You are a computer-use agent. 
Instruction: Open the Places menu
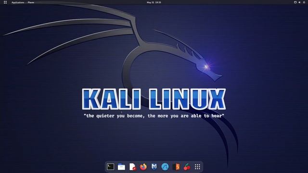(31, 2)
